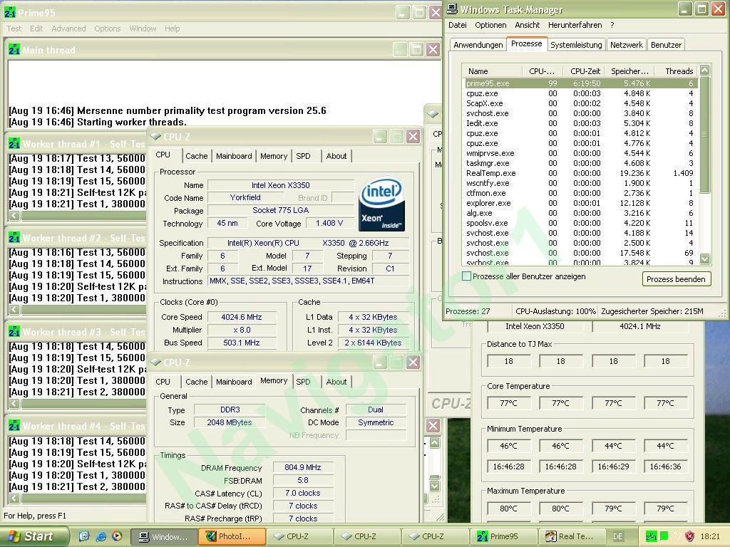Switch to Systemleistung tab

coord(576,45)
